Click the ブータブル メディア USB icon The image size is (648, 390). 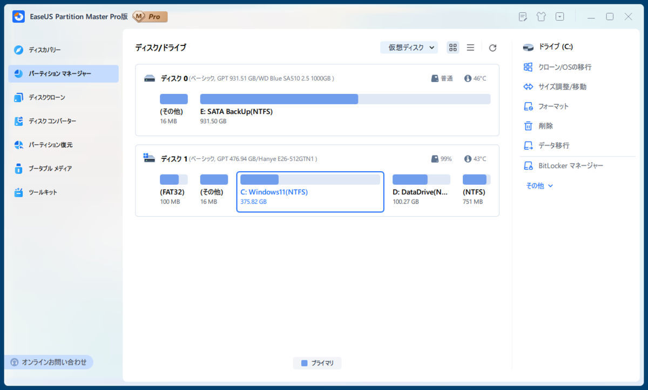tap(19, 169)
